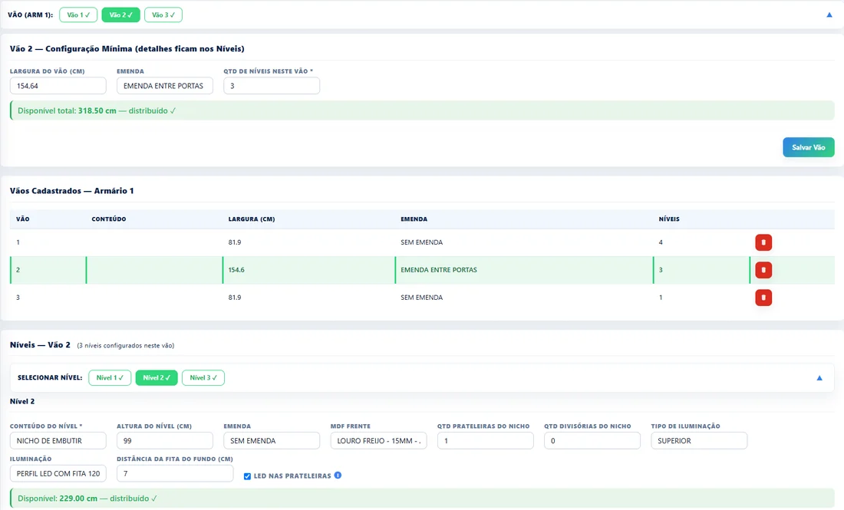844x510 pixels.
Task: Switch to the Vão 3 tab
Action: coord(163,15)
